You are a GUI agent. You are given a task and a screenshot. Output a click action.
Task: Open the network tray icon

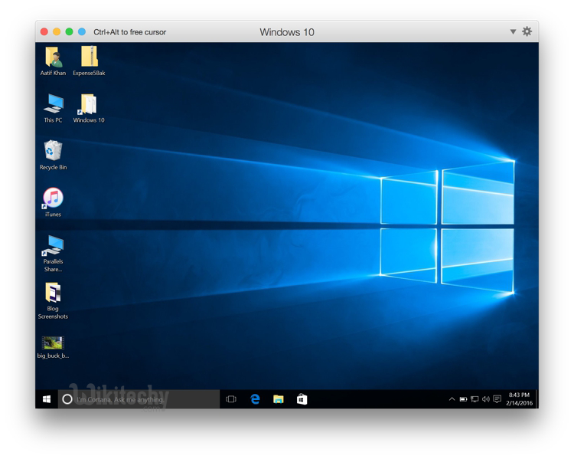[x=475, y=399]
